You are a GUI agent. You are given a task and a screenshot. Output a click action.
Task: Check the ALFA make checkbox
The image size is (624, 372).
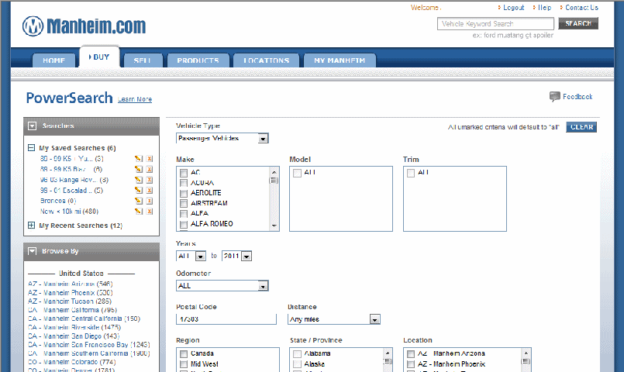click(x=184, y=214)
